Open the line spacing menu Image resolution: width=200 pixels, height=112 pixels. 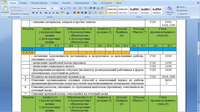pos(90,13)
